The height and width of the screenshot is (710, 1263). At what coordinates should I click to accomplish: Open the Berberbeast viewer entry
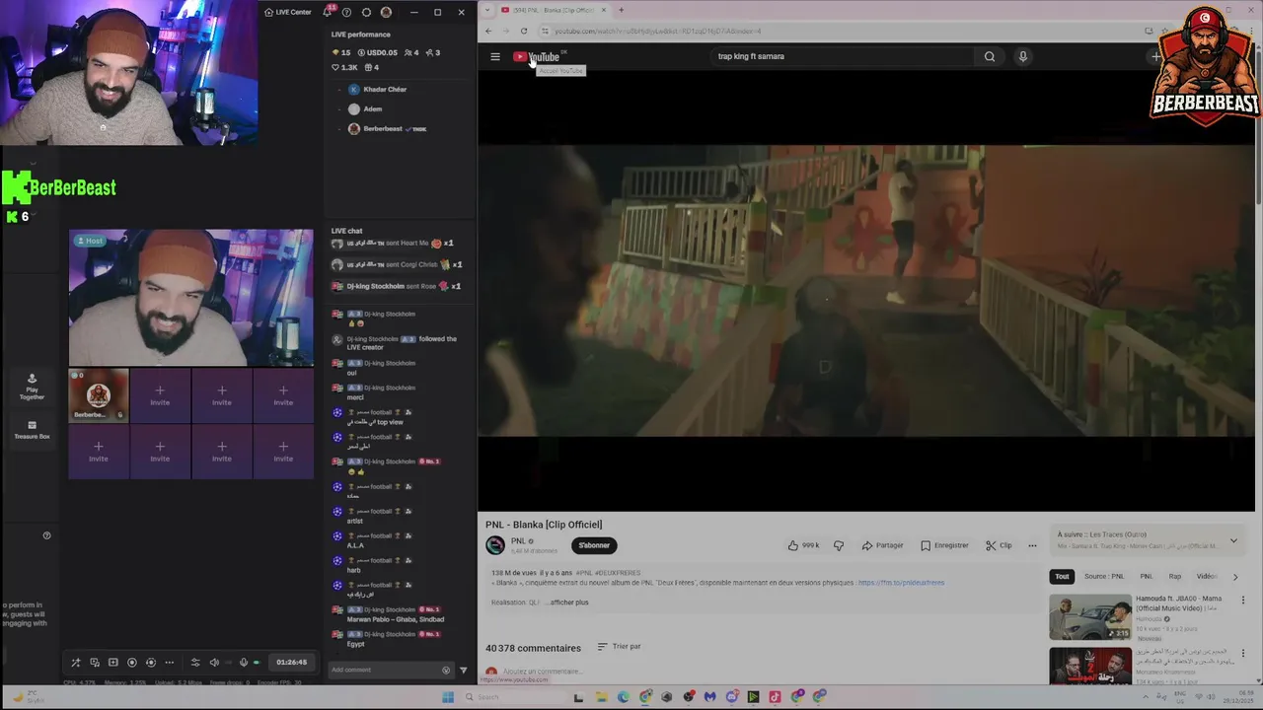(387, 129)
